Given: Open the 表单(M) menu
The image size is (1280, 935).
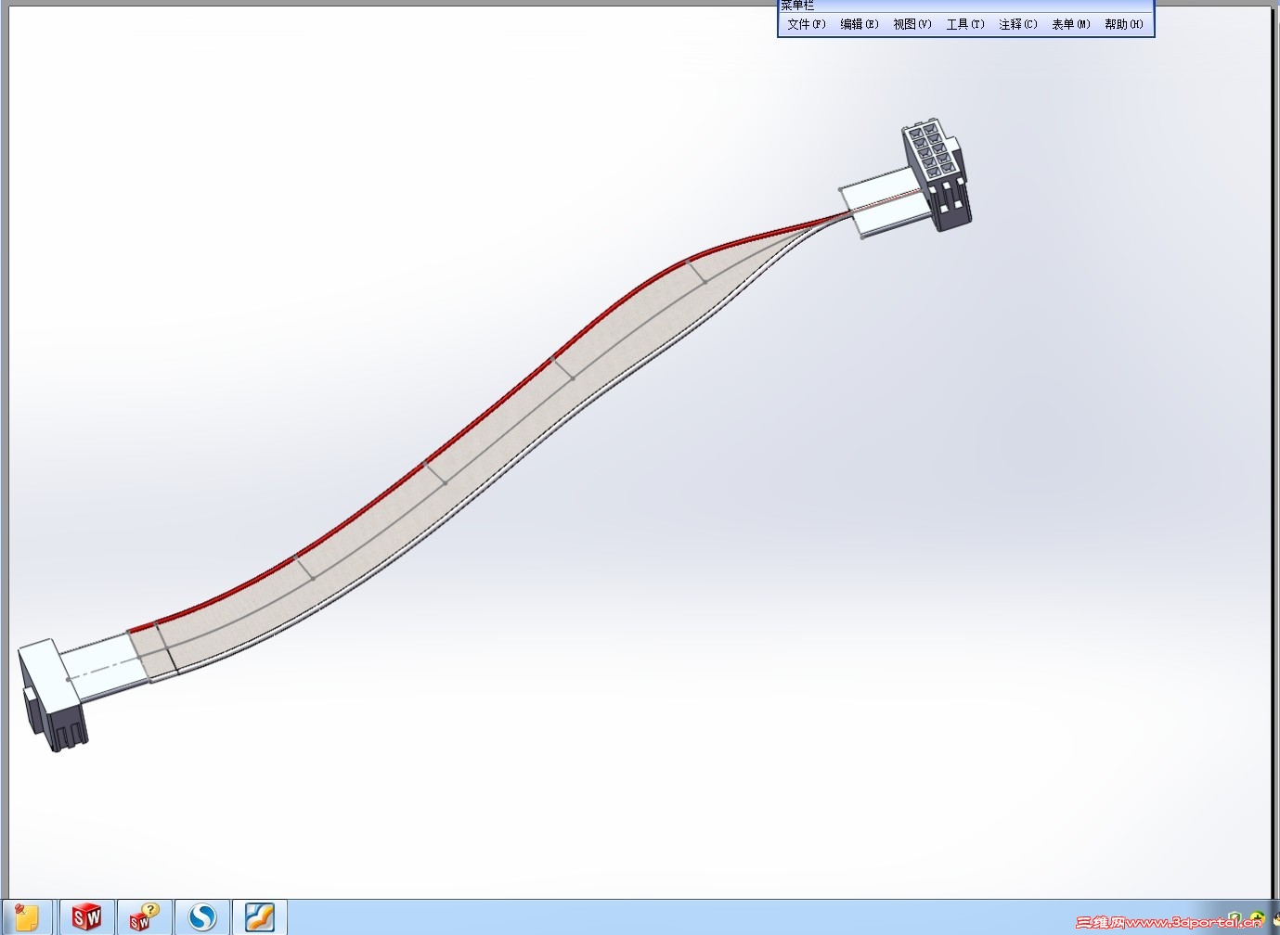Looking at the screenshot, I should [x=1070, y=24].
